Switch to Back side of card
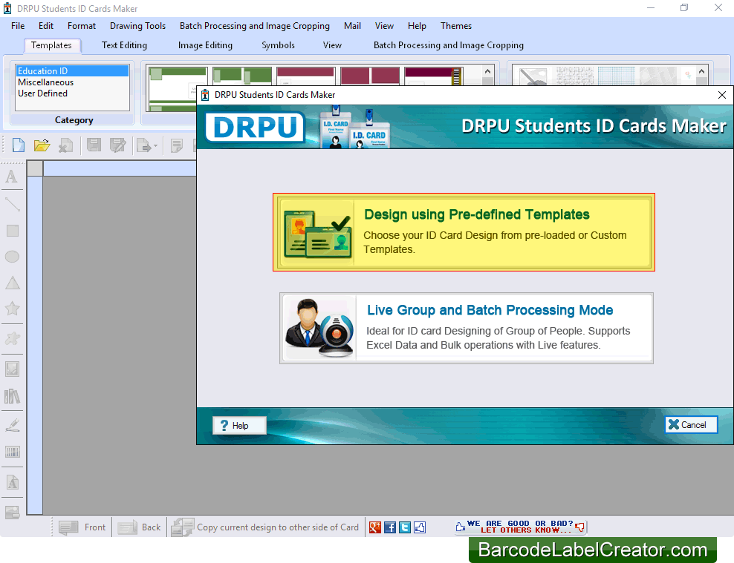 (139, 527)
